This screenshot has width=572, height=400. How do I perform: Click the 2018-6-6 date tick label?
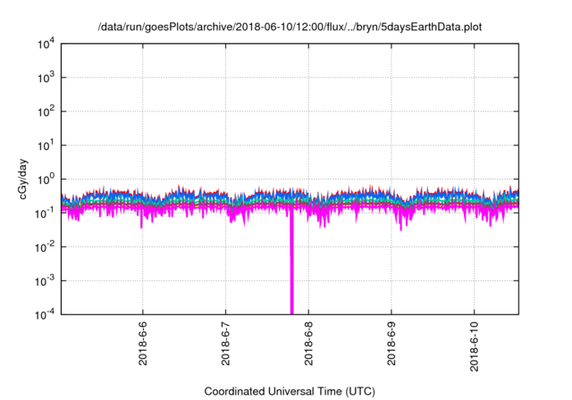point(143,343)
